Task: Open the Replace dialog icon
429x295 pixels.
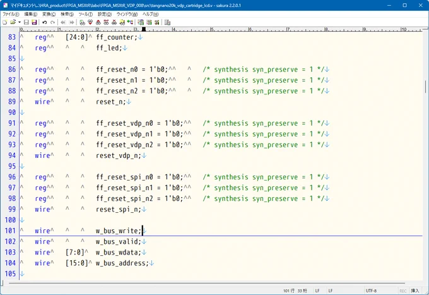Action: [106, 23]
